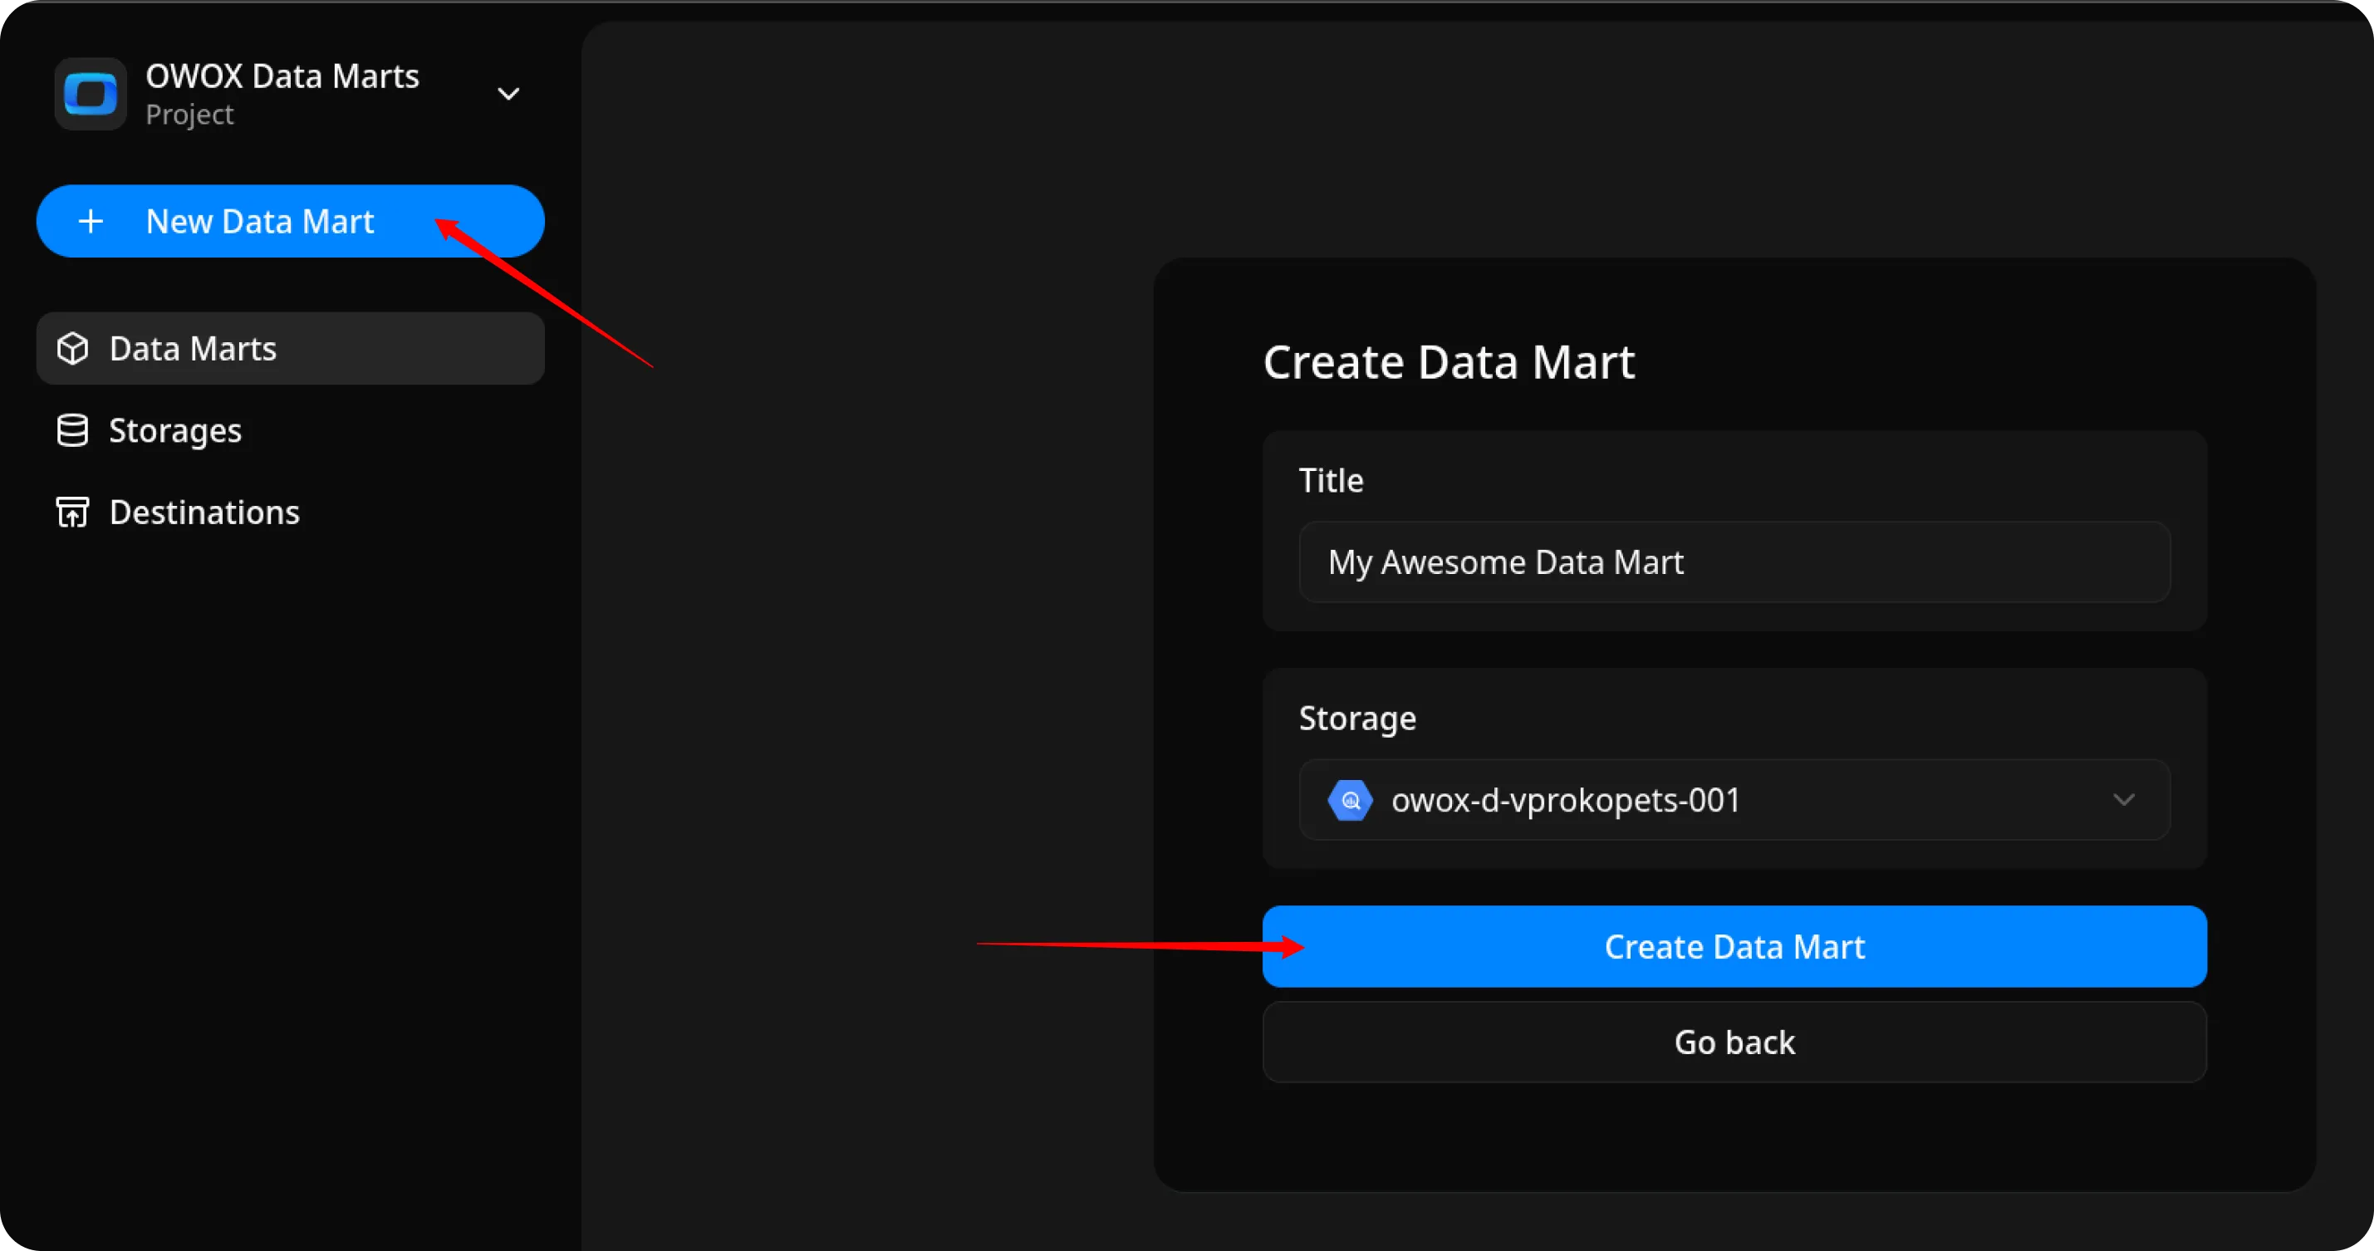The width and height of the screenshot is (2374, 1251).
Task: Expand the project switcher chevron
Action: click(508, 93)
